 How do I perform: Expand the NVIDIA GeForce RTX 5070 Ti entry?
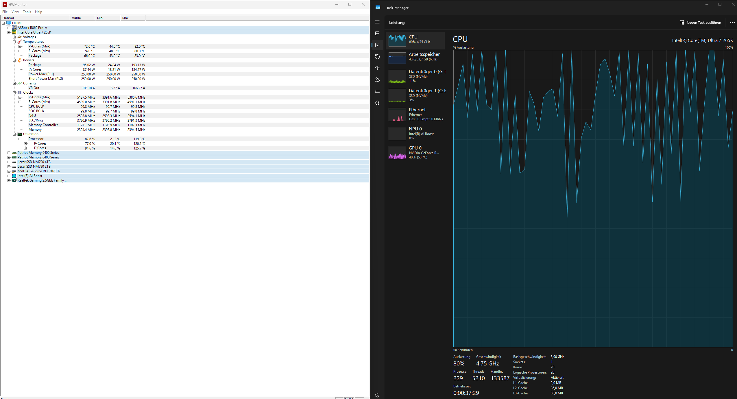tap(9, 171)
